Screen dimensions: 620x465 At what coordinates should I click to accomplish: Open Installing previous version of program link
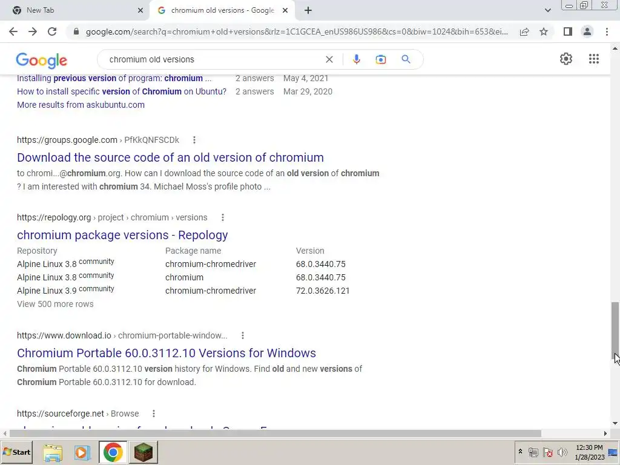tap(114, 78)
